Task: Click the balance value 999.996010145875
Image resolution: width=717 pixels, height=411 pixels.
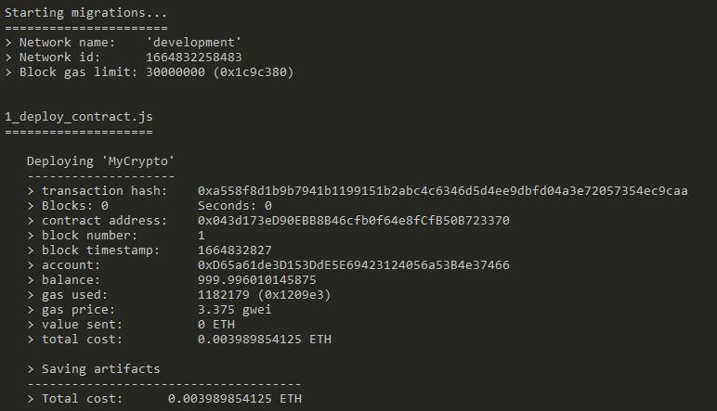Action: (257, 280)
